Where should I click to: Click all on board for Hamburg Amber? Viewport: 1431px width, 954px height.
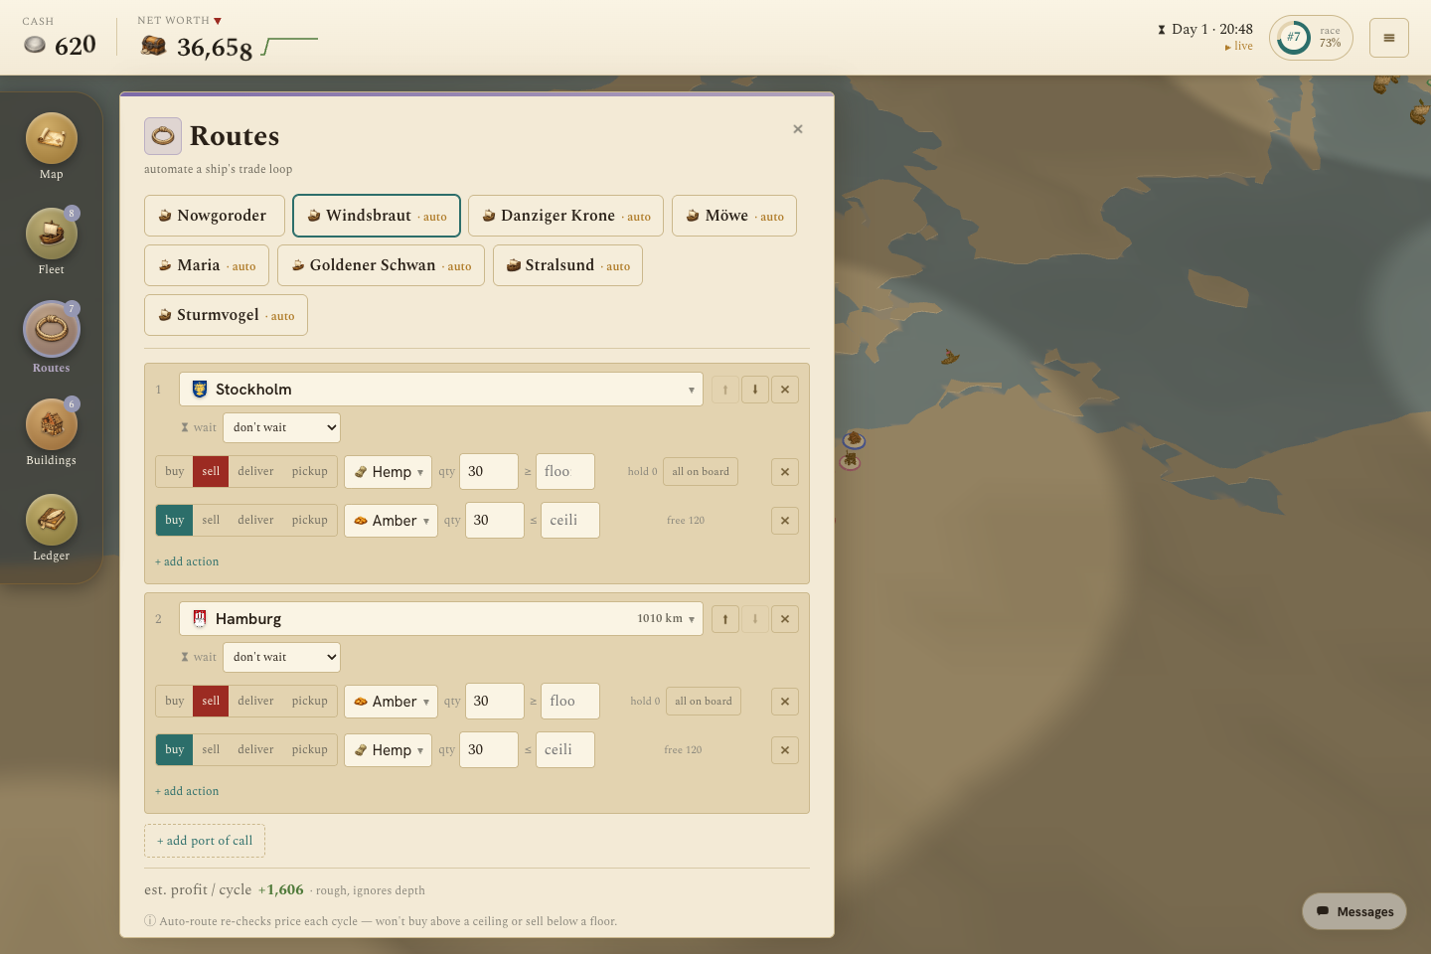tap(704, 702)
